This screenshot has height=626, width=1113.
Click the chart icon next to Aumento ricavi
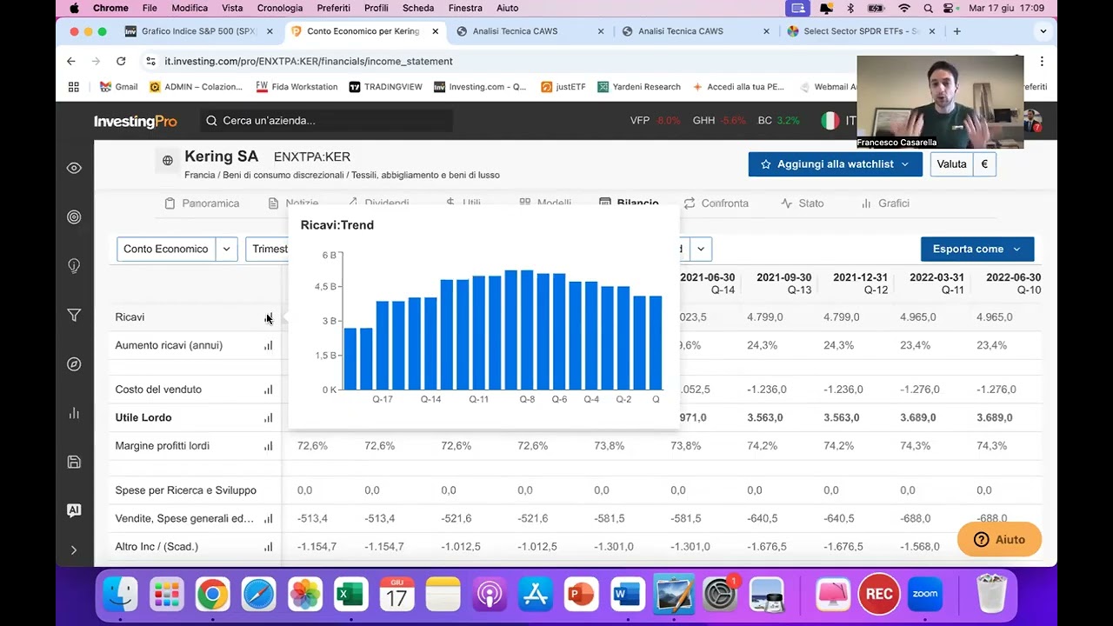click(269, 345)
